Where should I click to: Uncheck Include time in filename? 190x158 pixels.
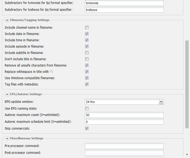87,40
